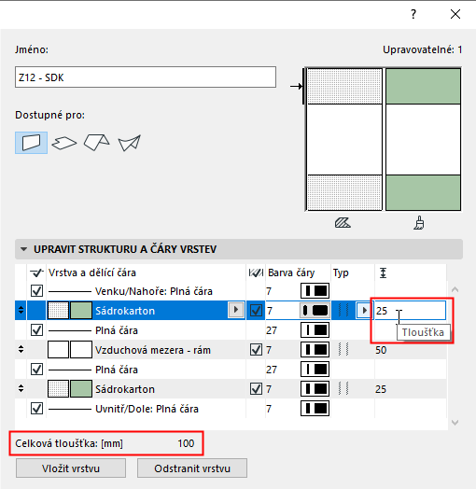Click layer list scroll-down arrow
The height and width of the screenshot is (489, 476).
click(455, 423)
